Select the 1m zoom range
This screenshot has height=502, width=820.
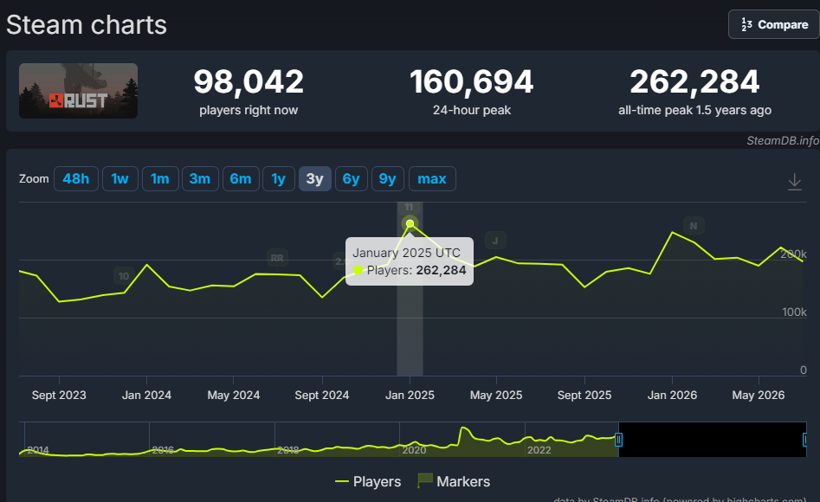[160, 179]
